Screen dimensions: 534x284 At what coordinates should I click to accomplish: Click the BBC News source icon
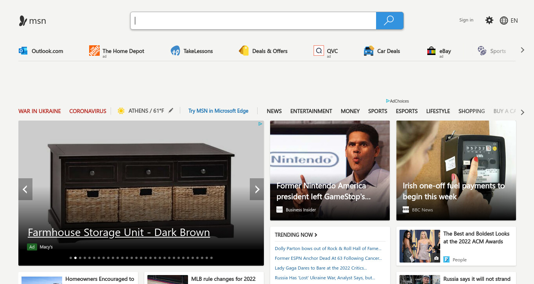[x=406, y=209]
